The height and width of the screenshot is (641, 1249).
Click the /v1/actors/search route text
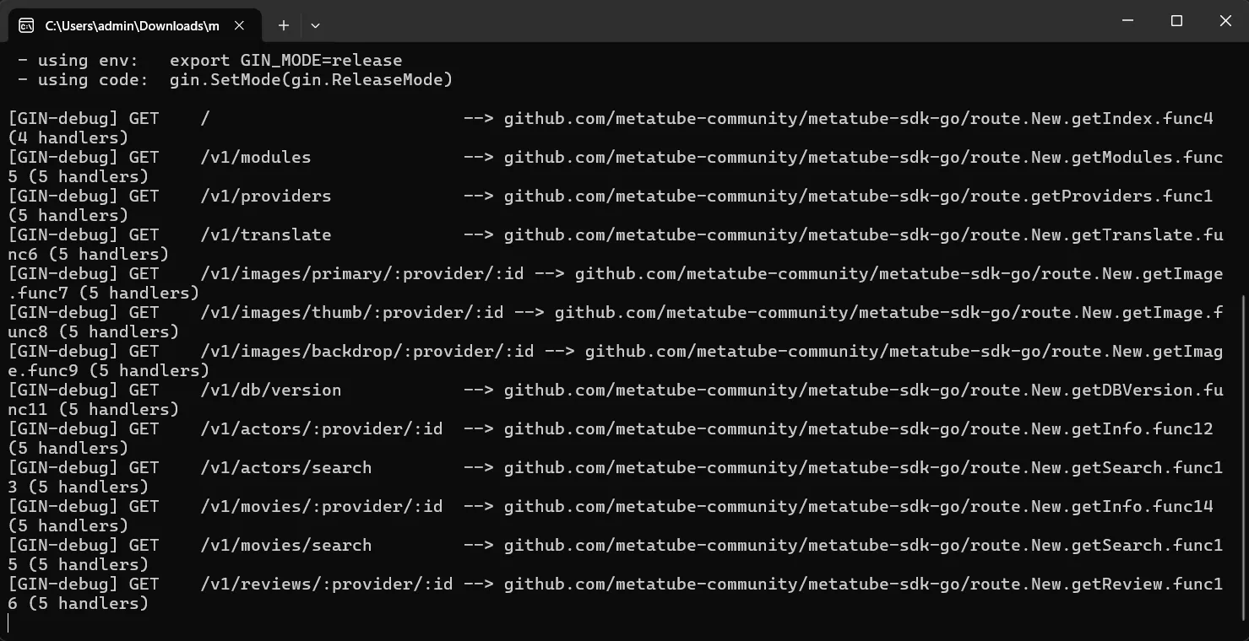point(285,468)
